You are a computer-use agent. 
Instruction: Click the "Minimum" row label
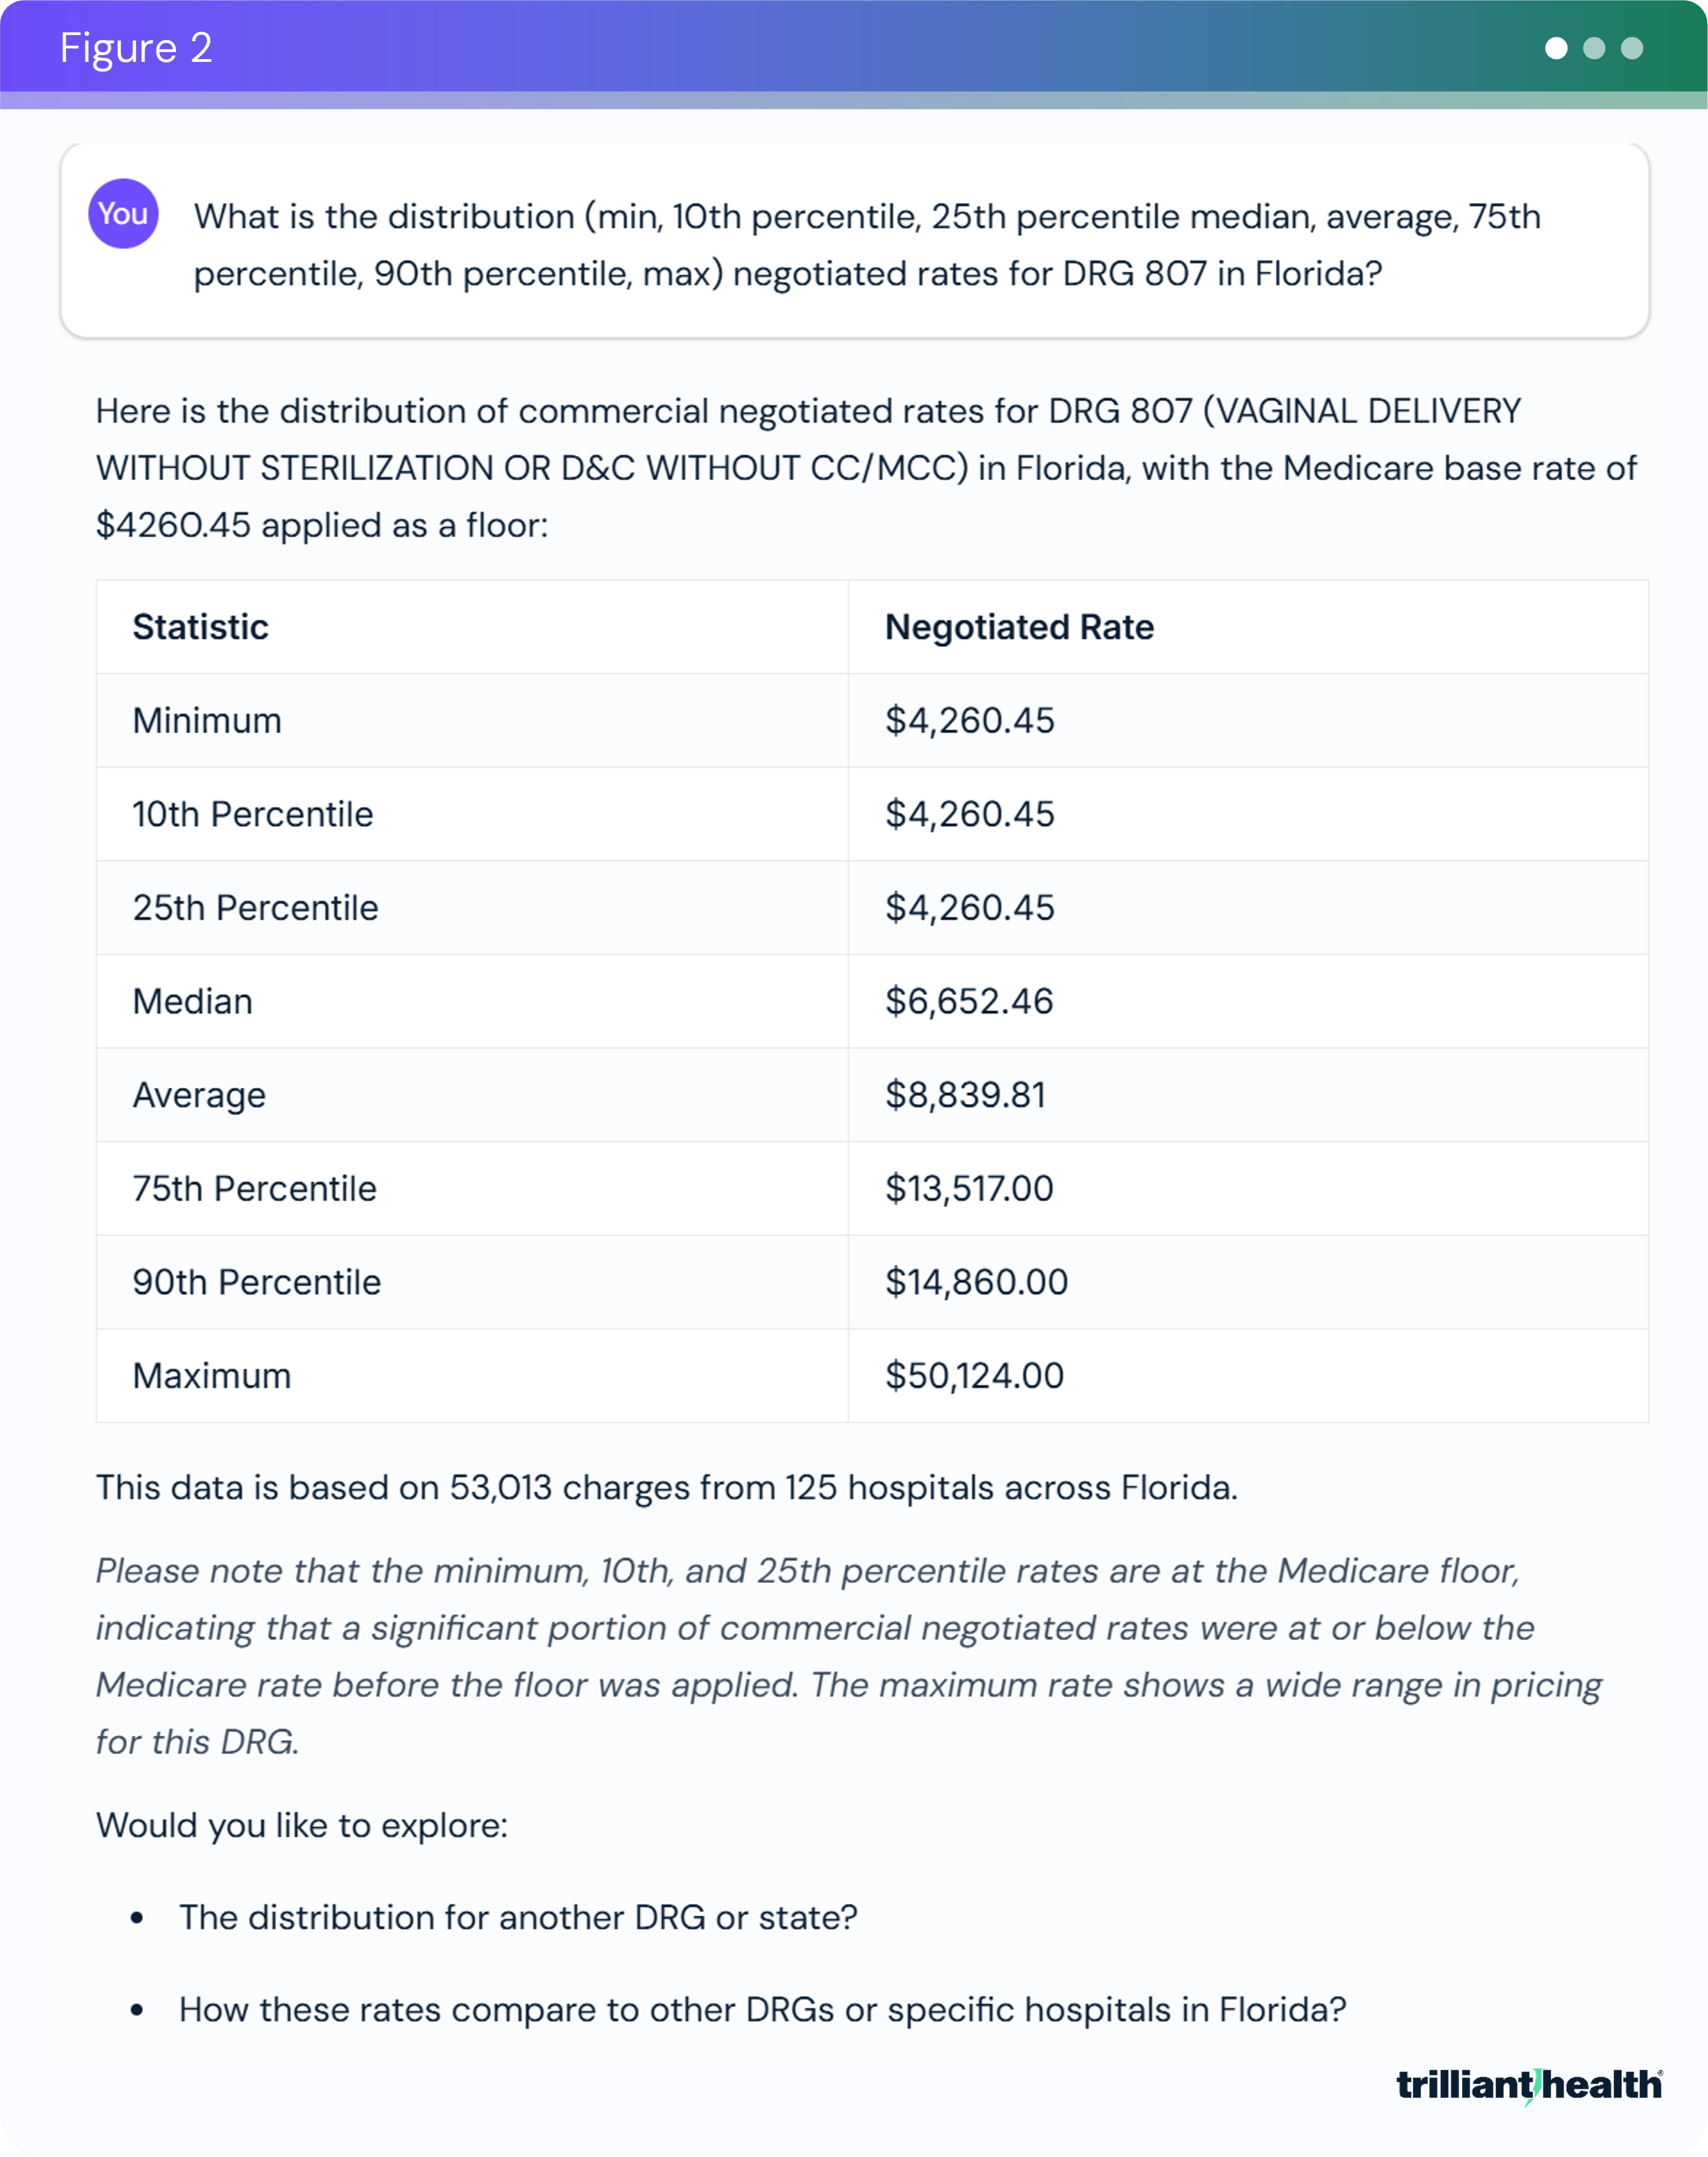(207, 721)
